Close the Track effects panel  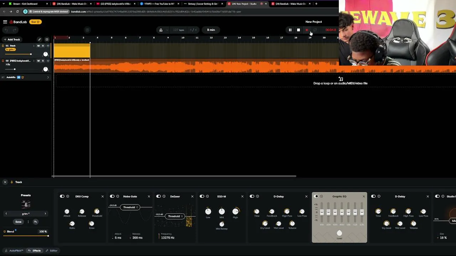tap(5, 182)
